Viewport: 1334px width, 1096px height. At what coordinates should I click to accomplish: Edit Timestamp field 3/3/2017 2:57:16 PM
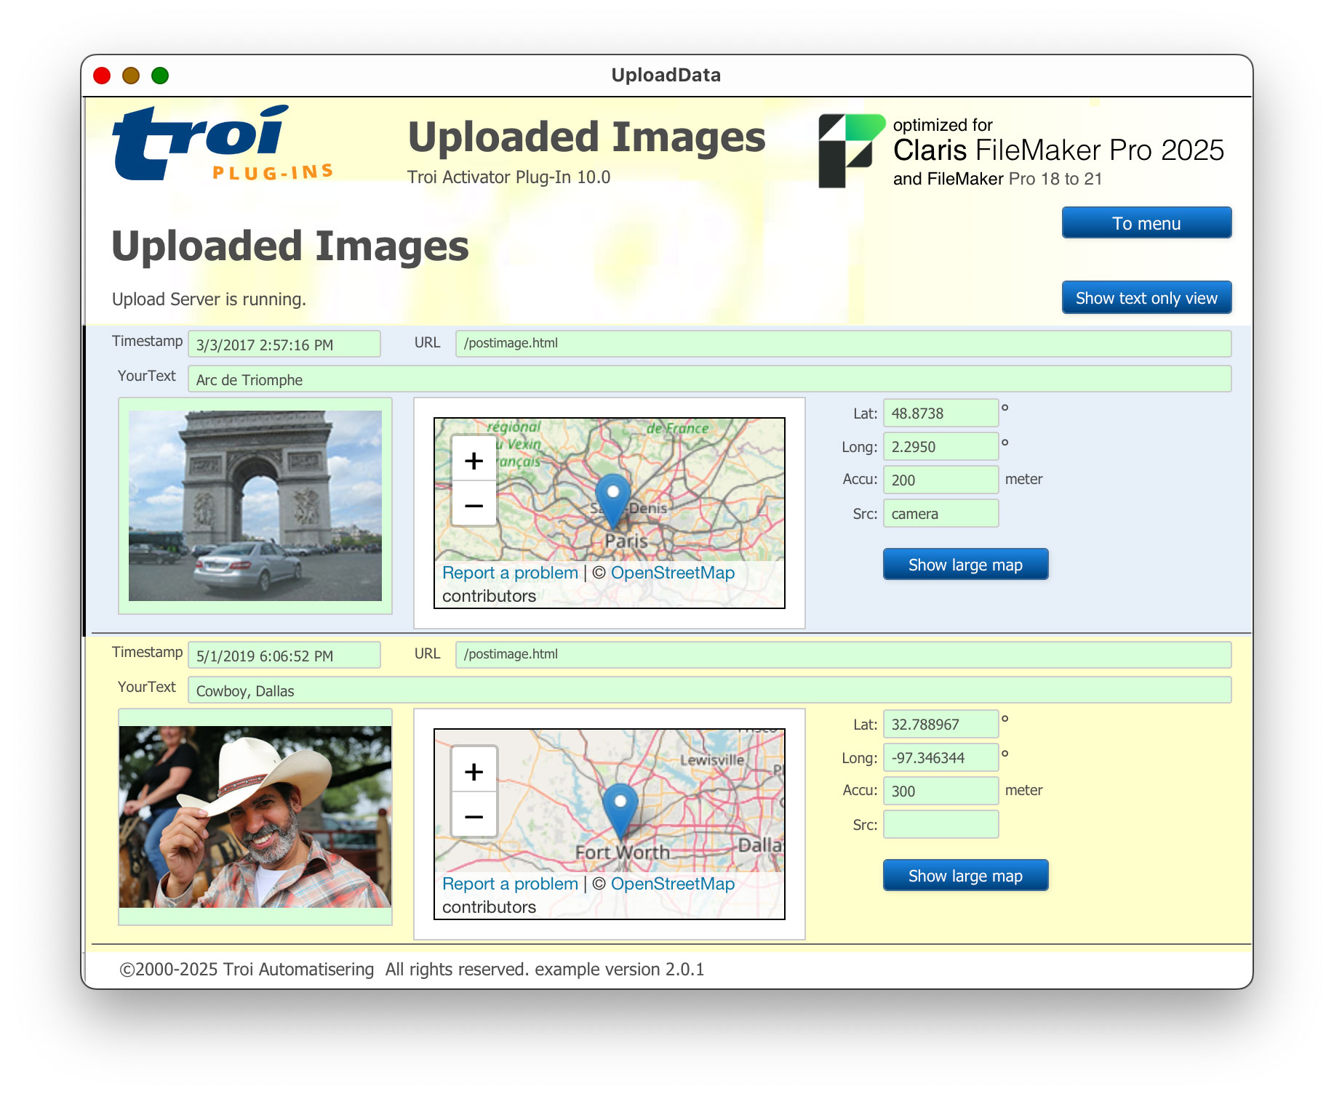tap(284, 344)
